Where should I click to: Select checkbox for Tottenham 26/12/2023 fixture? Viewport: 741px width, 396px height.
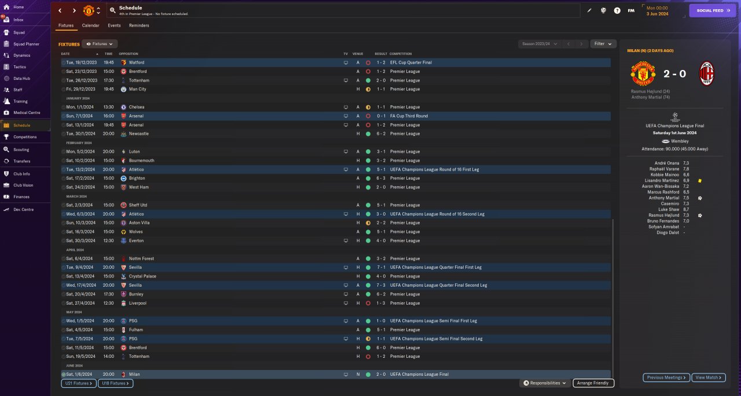click(x=63, y=80)
